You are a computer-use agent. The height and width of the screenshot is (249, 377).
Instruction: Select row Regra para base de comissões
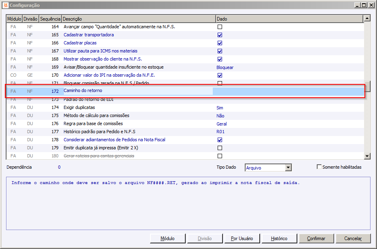185,123
